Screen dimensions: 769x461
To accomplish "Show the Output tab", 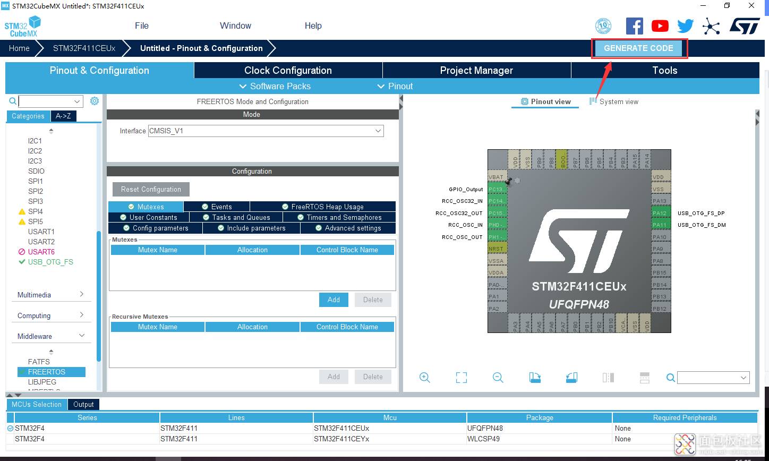I will (83, 404).
